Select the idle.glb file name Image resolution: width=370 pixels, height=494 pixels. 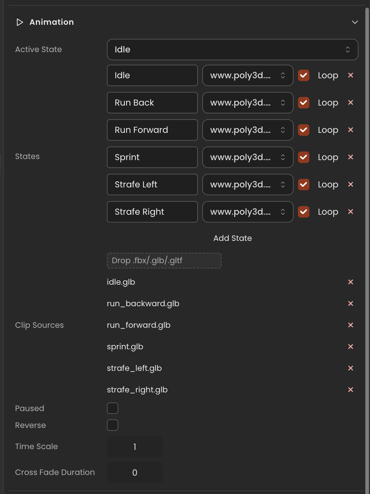click(121, 282)
